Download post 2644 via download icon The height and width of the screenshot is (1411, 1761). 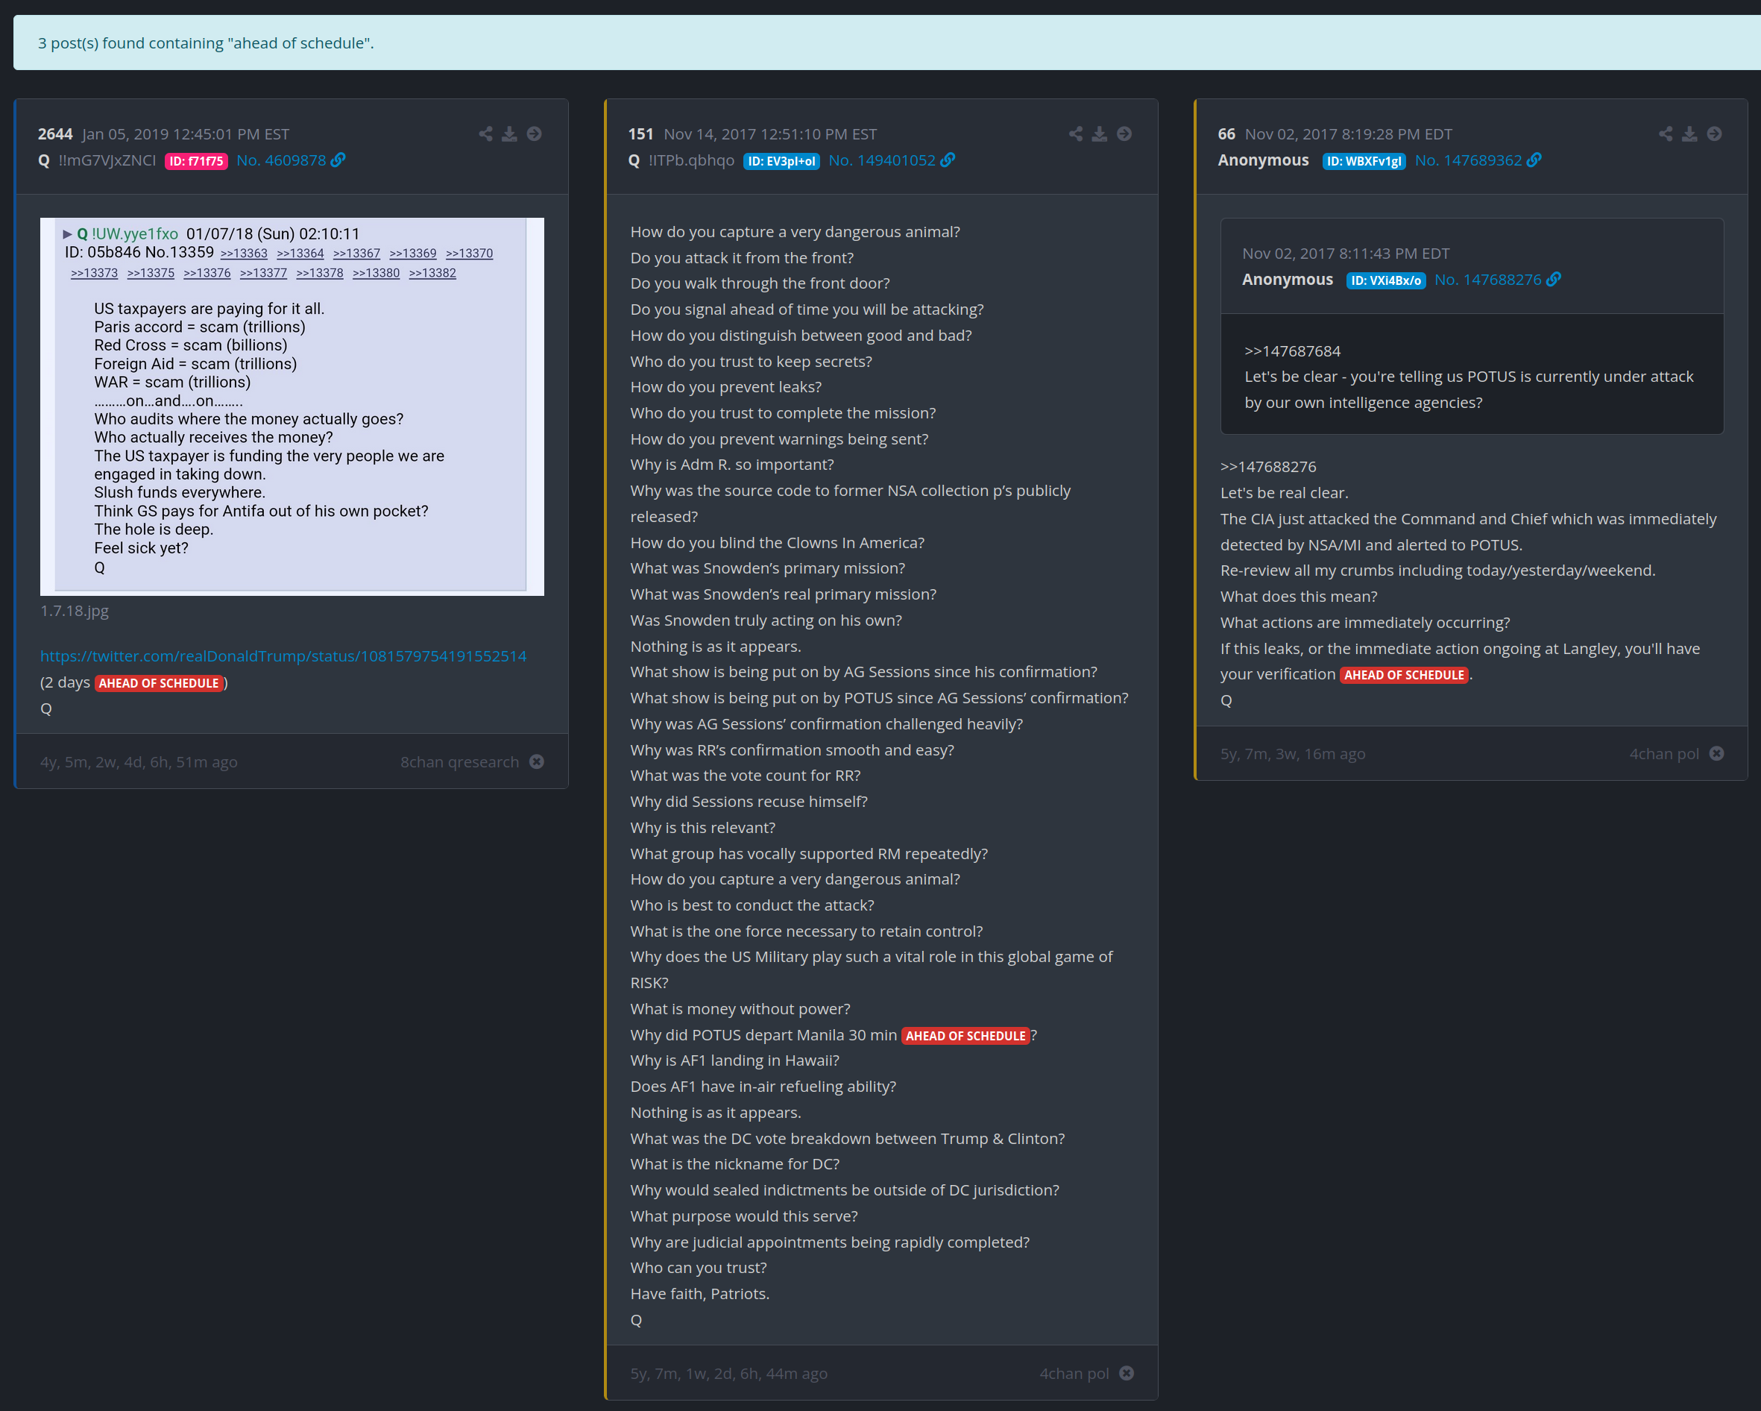[510, 134]
